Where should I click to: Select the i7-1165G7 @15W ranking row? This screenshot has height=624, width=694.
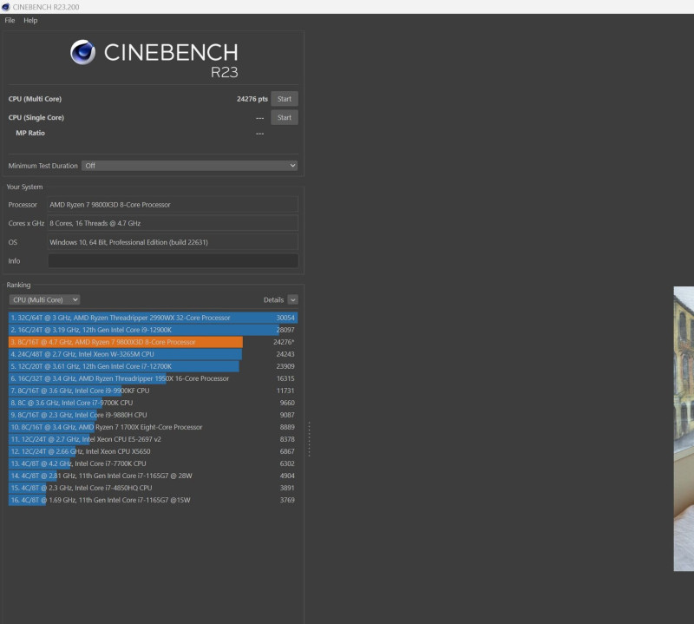pos(154,500)
